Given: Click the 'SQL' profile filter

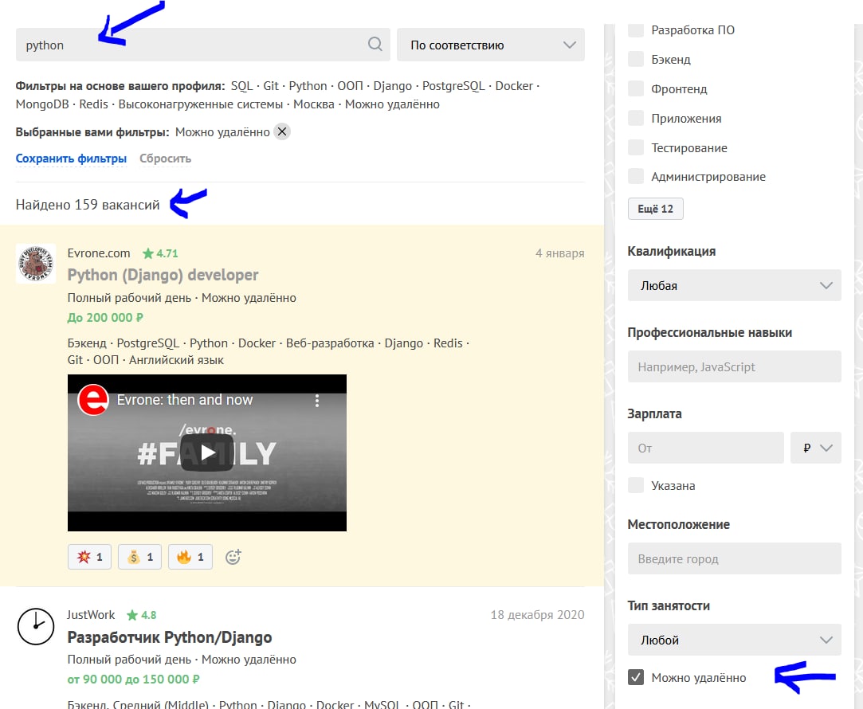Looking at the screenshot, I should click(241, 86).
